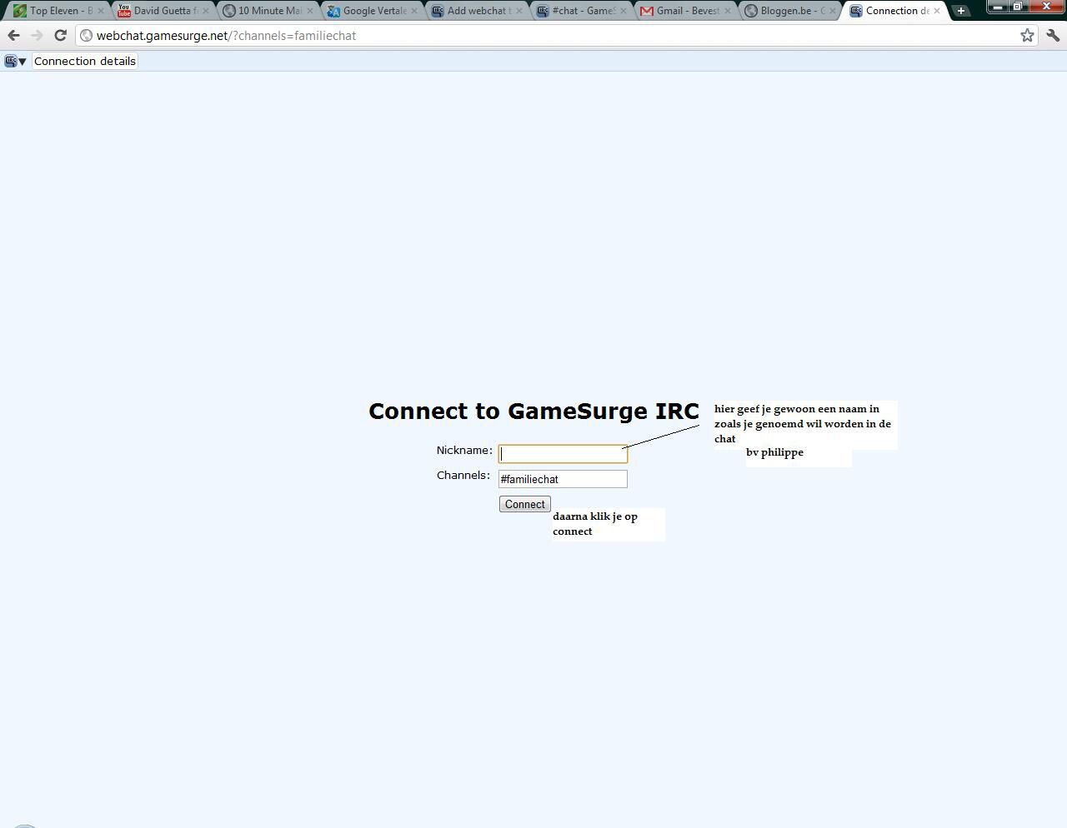Open the qwebirc menu icon dropdown

point(15,61)
